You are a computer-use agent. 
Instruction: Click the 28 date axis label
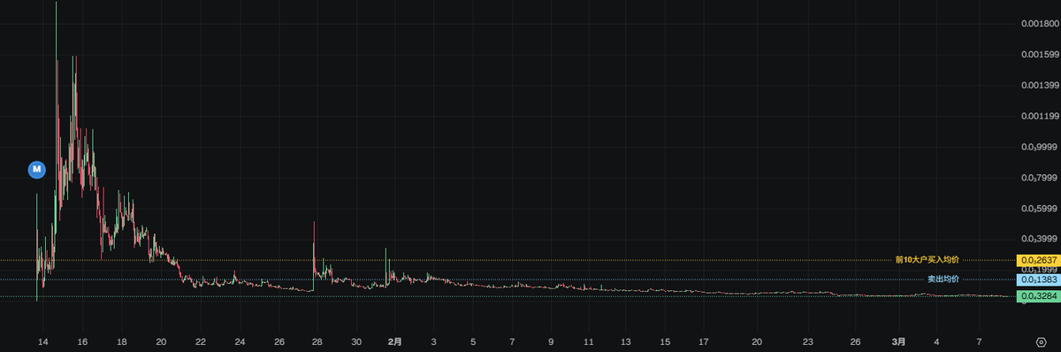click(317, 341)
